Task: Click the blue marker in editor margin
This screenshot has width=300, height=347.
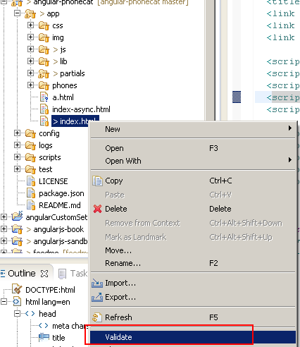Action: pos(237,97)
